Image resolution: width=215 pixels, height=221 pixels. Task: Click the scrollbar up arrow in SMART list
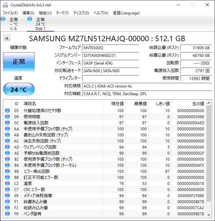pyautogui.click(x=209, y=103)
